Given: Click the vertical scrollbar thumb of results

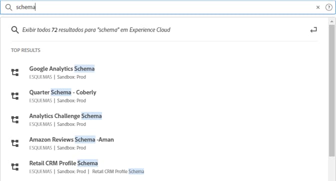Looking at the screenshot, I should click(331, 90).
